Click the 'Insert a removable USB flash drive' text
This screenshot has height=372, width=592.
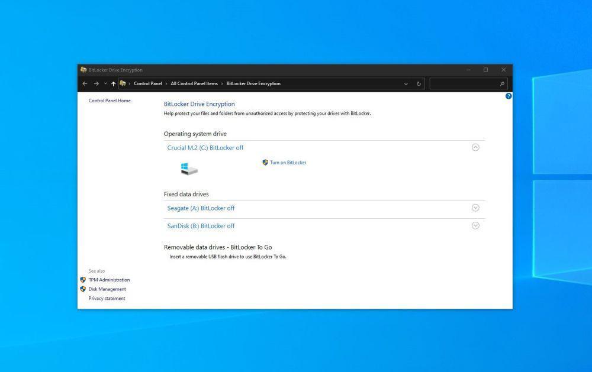pyautogui.click(x=228, y=257)
